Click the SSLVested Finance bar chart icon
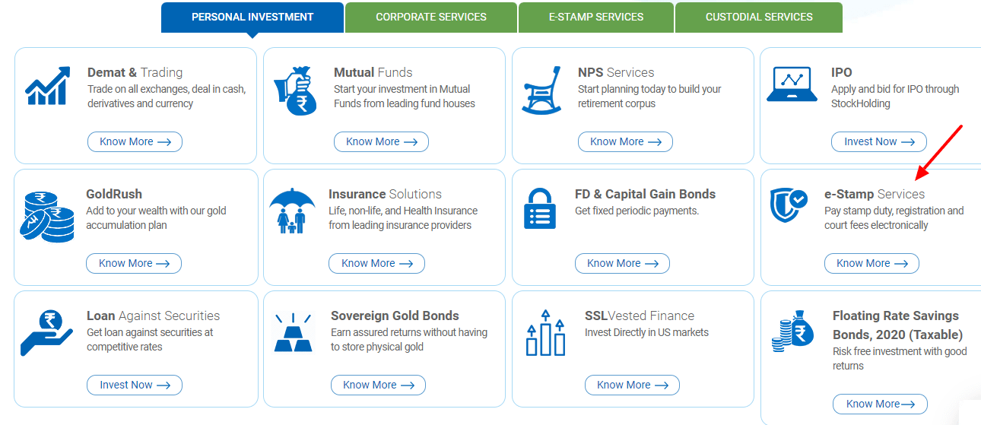 (545, 332)
